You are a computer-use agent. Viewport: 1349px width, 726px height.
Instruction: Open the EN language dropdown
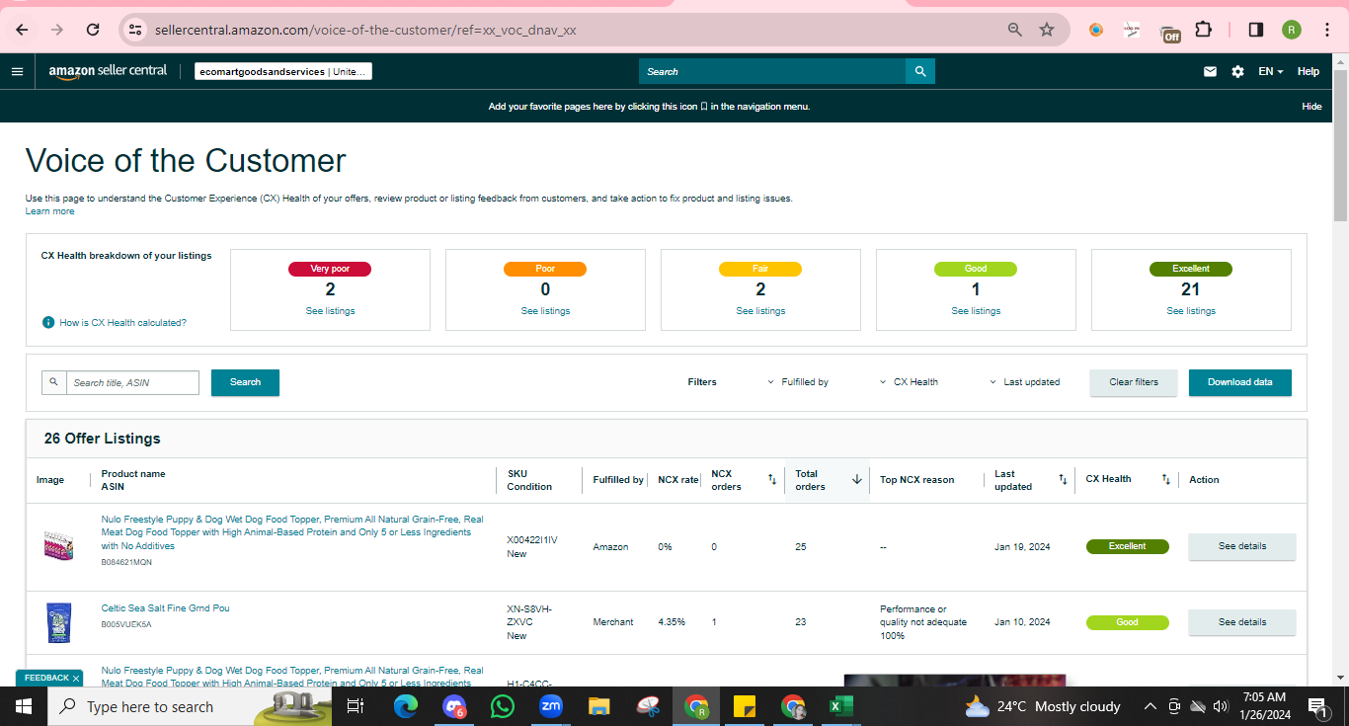click(1270, 71)
